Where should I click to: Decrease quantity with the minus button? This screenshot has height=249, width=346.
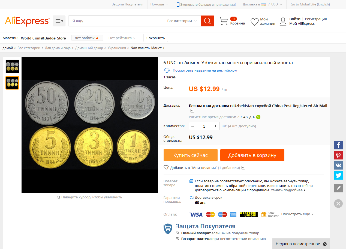coord(193,126)
